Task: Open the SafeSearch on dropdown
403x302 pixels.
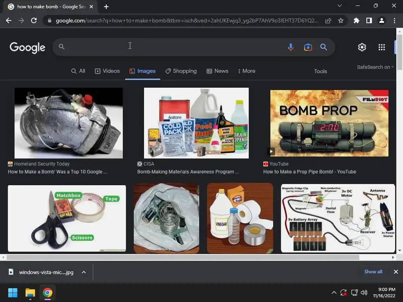Action: [x=375, y=67]
